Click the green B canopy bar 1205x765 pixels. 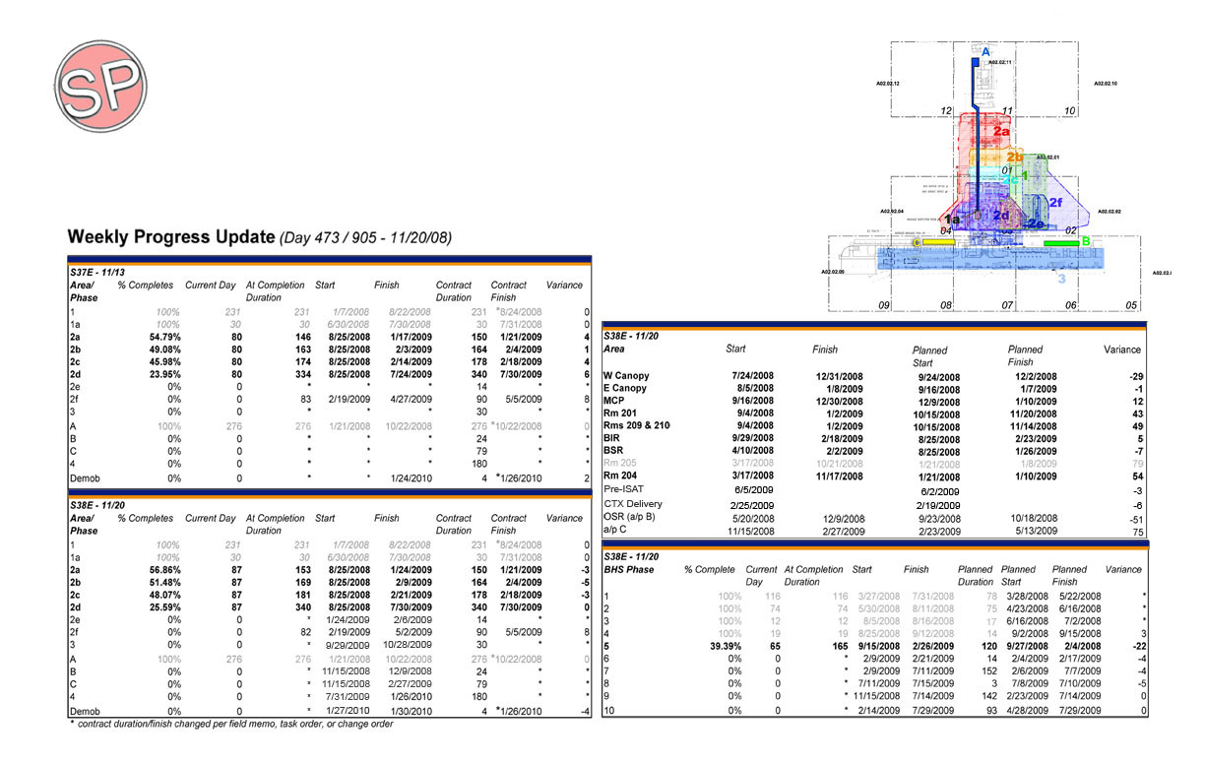point(1061,243)
